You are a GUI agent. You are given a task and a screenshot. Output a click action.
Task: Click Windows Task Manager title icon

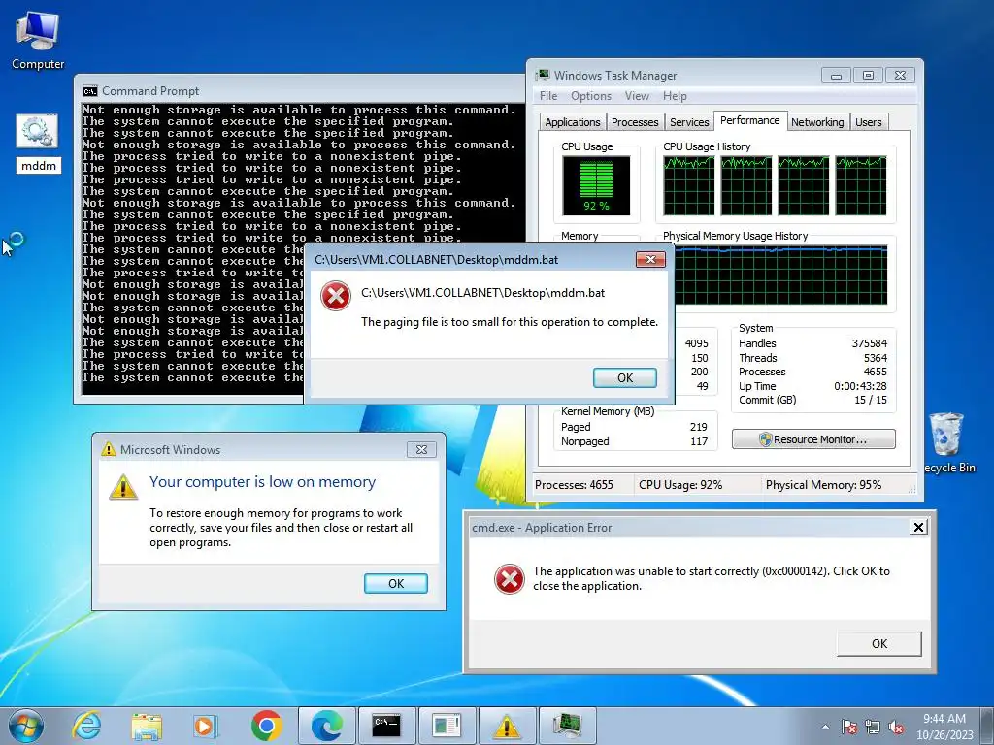[542, 76]
